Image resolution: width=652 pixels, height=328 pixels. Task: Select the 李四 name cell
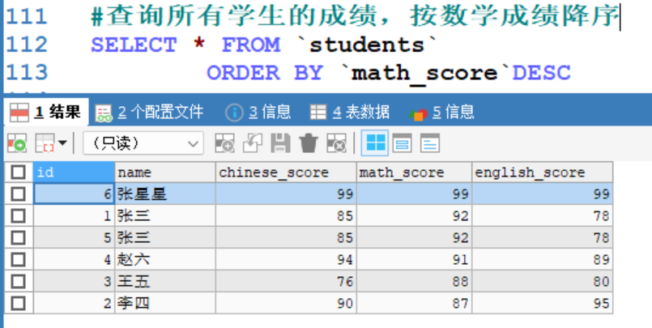tap(165, 304)
